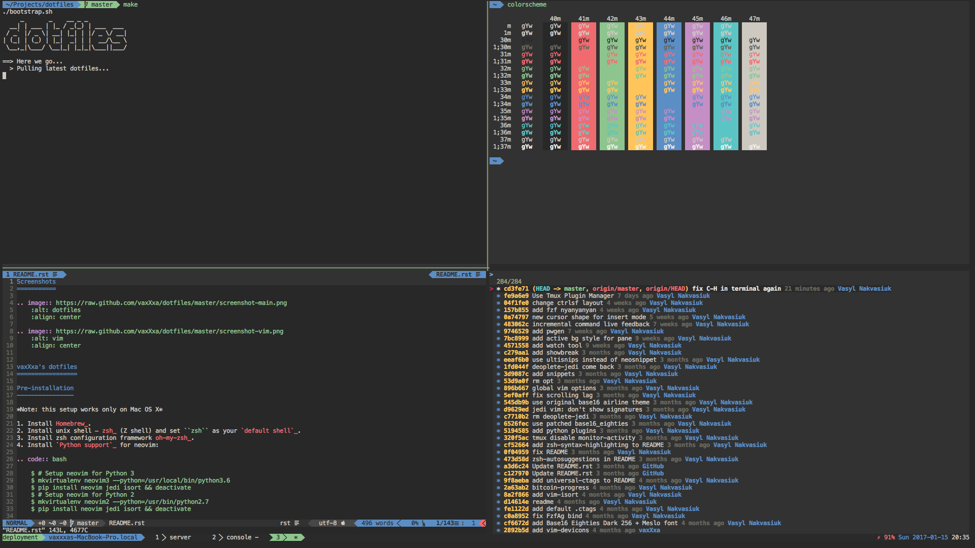975x548 pixels.
Task: Click the file icon in README.rst buffer tab
Action: (x=55, y=275)
